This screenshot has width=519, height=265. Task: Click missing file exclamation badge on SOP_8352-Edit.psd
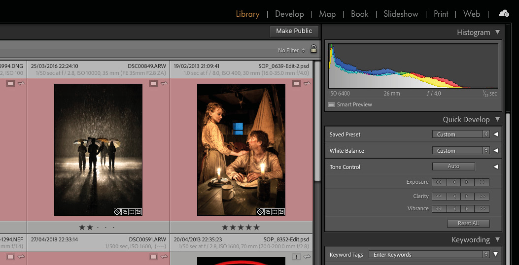click(x=296, y=257)
